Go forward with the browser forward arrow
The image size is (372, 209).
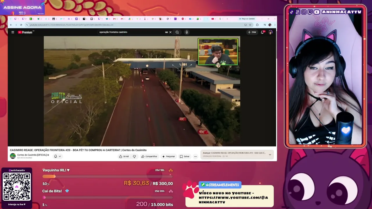pos(16,25)
